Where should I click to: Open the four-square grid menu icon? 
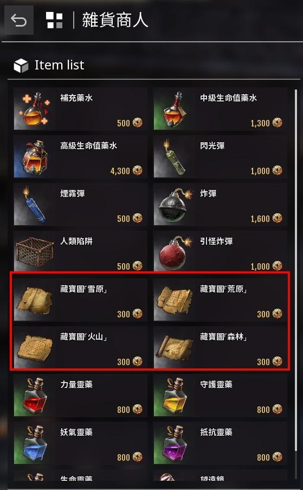[x=54, y=21]
